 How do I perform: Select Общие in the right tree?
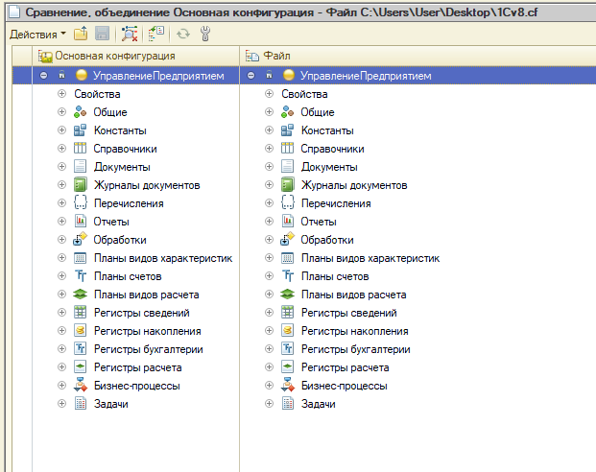click(x=318, y=112)
